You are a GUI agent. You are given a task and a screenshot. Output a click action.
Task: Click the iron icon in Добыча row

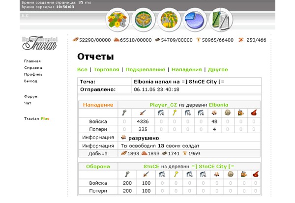coord(165,153)
